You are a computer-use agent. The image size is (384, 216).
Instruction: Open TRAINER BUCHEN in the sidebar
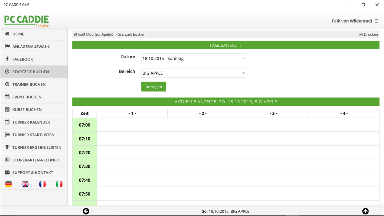(34, 84)
